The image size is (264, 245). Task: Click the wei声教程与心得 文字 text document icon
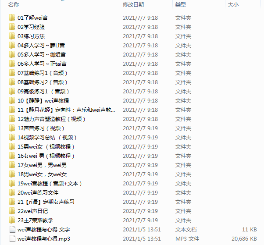[x=12, y=229]
